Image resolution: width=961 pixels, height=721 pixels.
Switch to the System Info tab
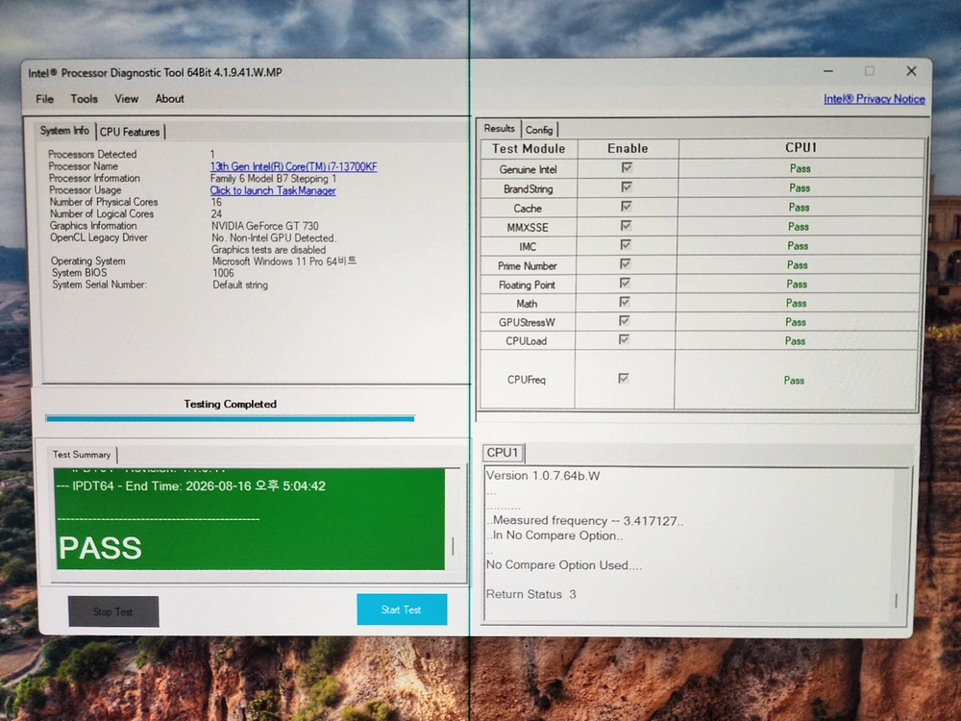point(64,131)
